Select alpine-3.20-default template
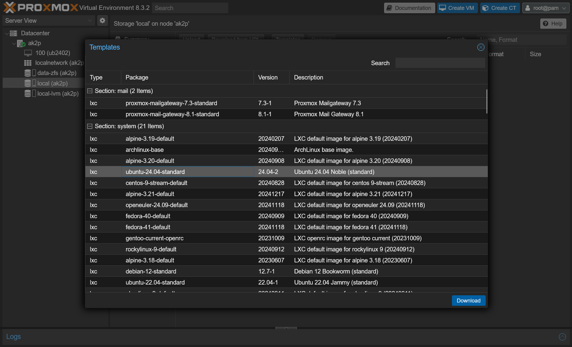The image size is (572, 347). tap(286, 161)
